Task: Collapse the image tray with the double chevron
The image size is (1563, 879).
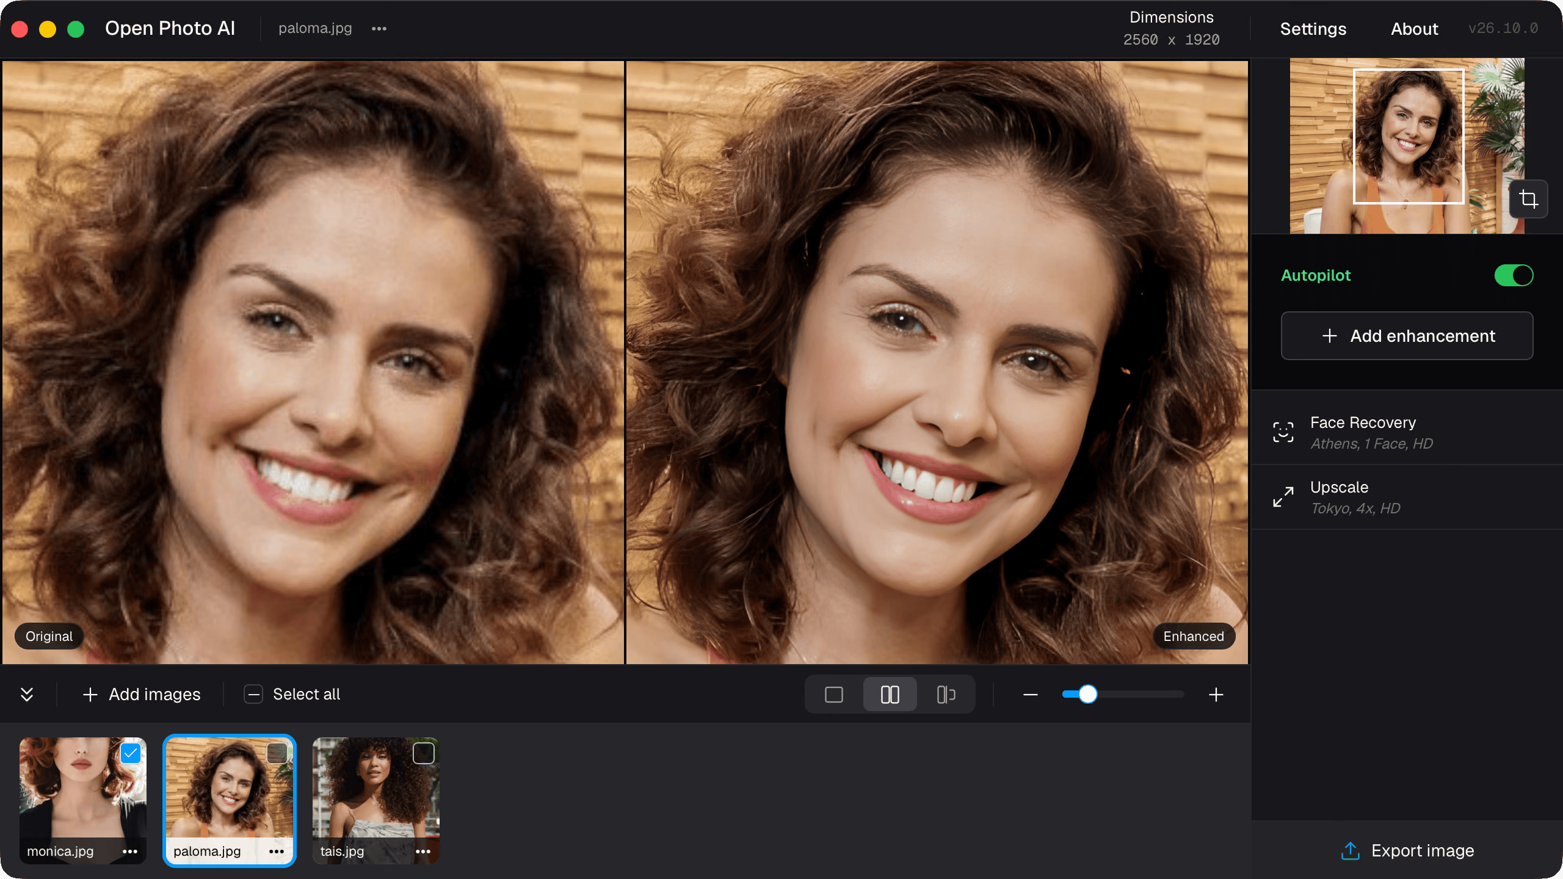Action: tap(27, 694)
